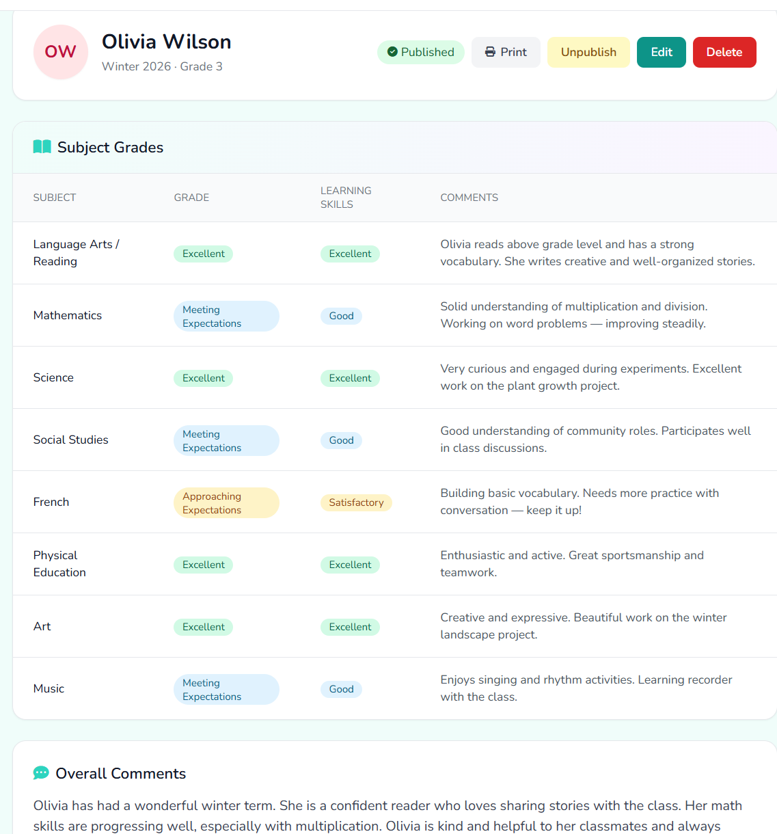Click the red Delete button
This screenshot has width=777, height=834.
point(724,51)
